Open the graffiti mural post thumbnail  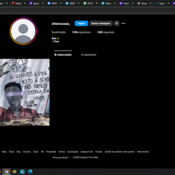[24, 92]
